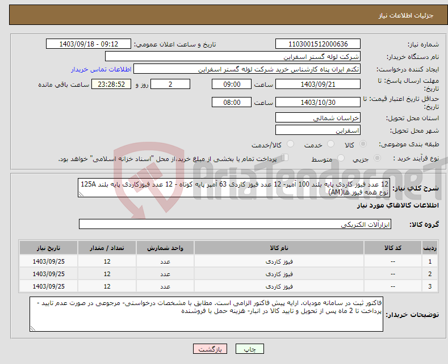Screen dimensions: 448x364
Task: Click the تاریخ نیاز column header
Action: 49,248
